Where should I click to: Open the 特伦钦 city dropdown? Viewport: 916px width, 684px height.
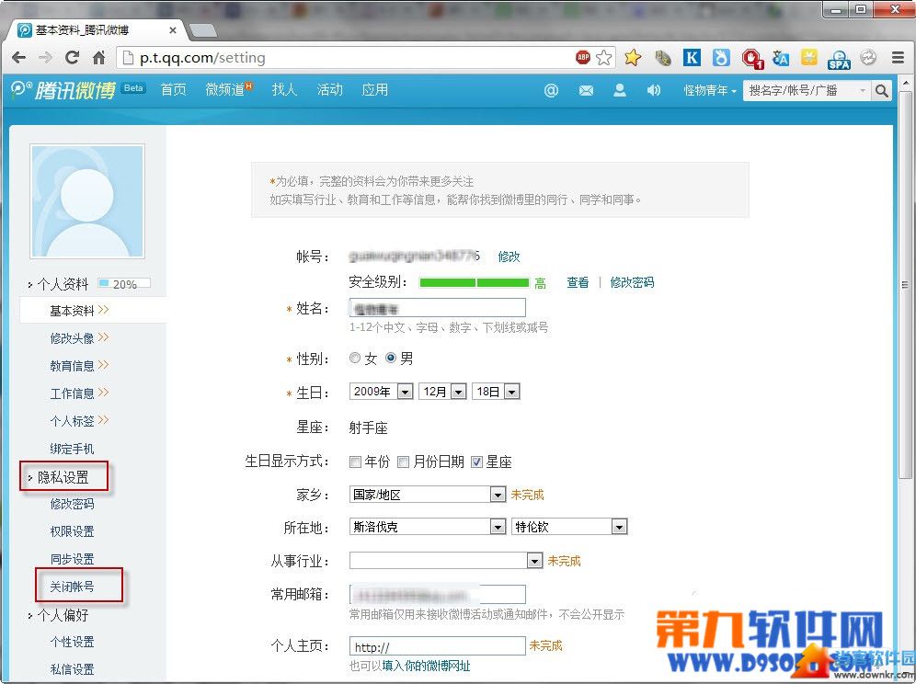click(x=569, y=527)
